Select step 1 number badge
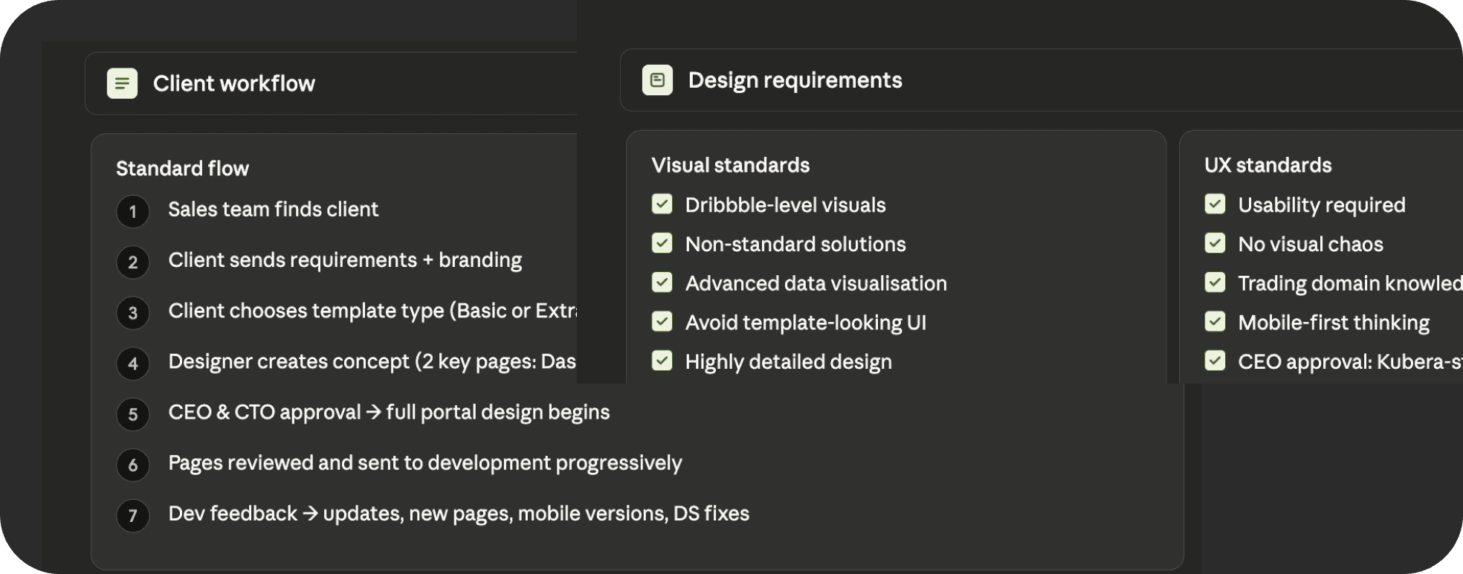This screenshot has height=574, width=1463. [x=133, y=212]
